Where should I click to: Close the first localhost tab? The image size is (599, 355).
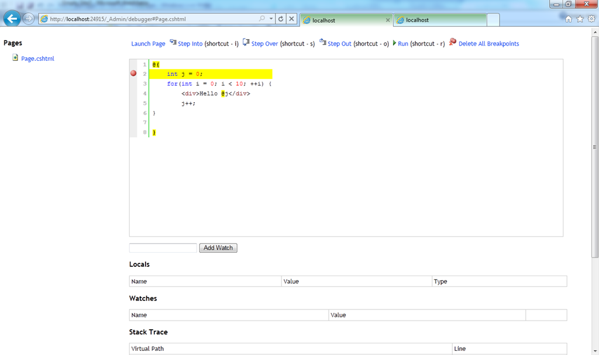coord(388,20)
